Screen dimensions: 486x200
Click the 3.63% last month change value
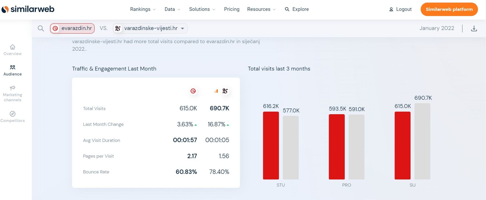tap(185, 124)
